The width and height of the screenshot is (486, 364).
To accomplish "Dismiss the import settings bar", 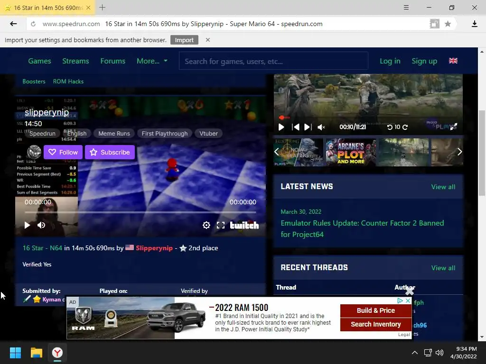I will (x=208, y=40).
